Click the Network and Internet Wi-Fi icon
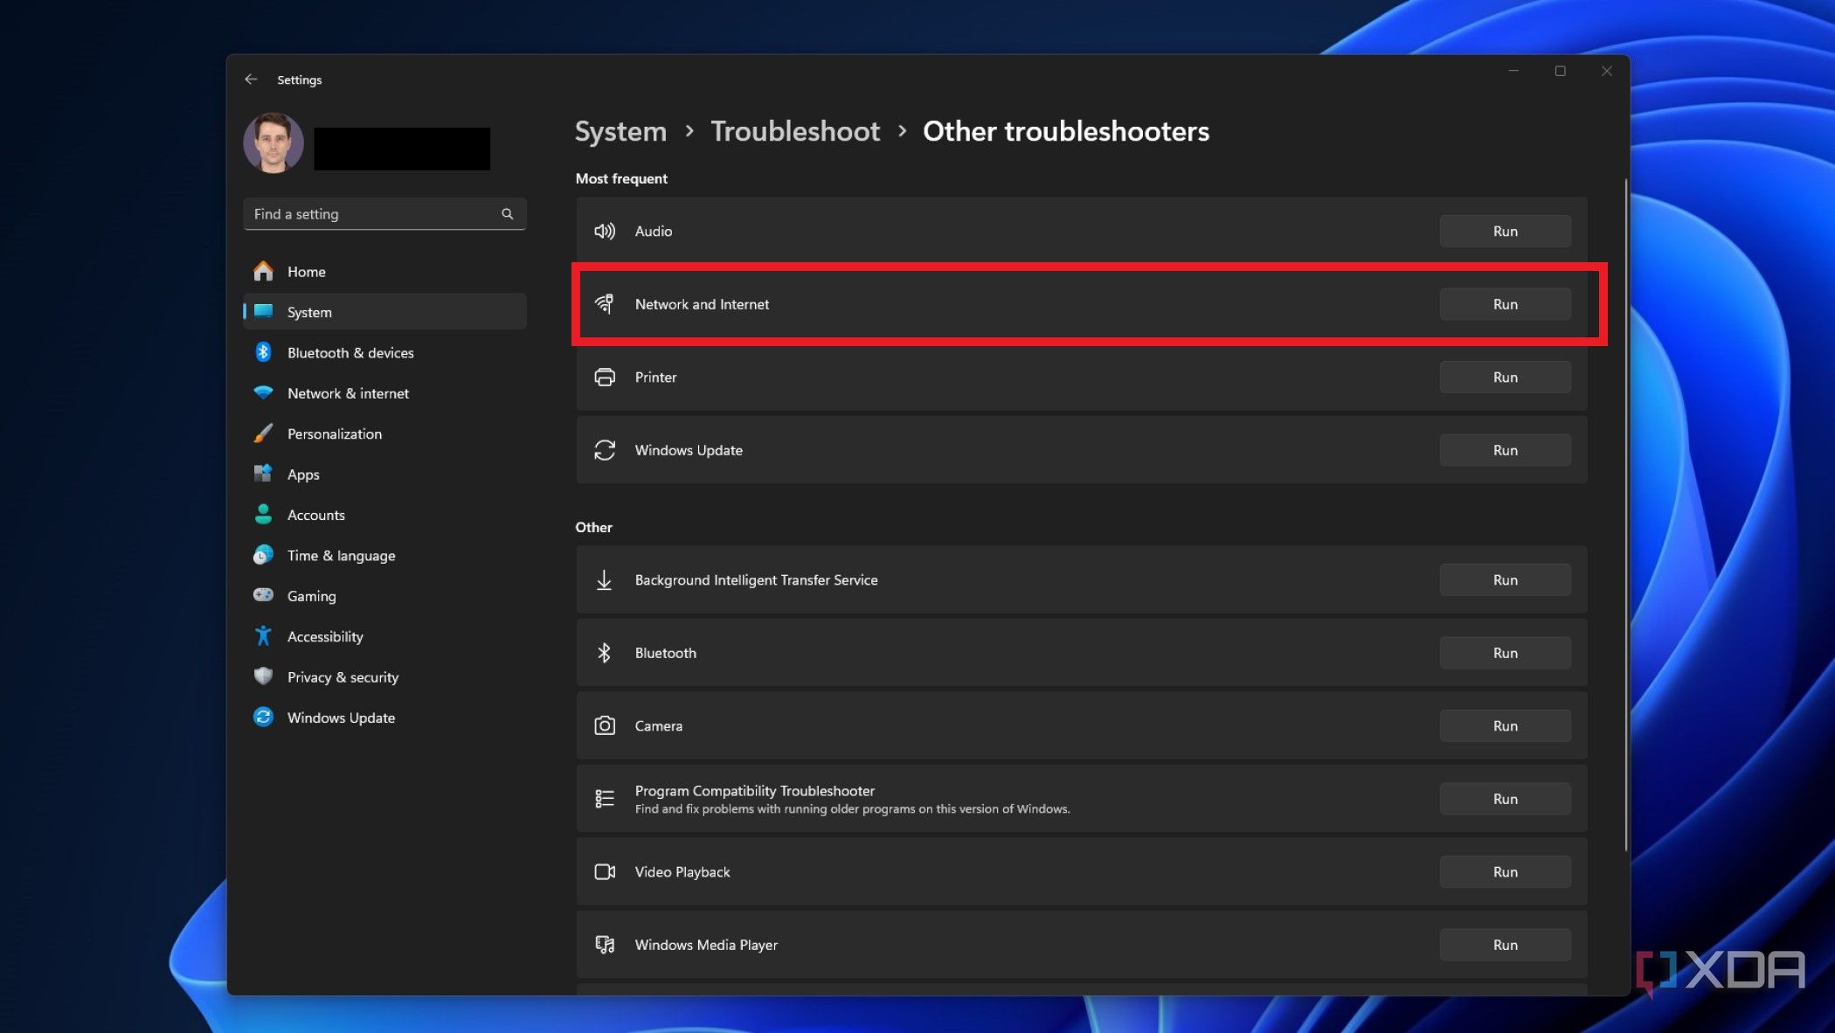Image resolution: width=1835 pixels, height=1033 pixels. point(604,304)
